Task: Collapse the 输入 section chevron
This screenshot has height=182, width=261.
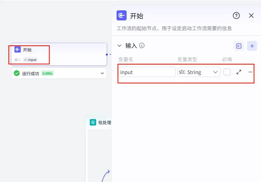Action: click(x=119, y=46)
